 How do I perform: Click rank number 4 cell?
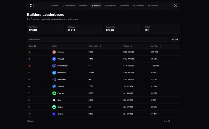tap(29, 72)
